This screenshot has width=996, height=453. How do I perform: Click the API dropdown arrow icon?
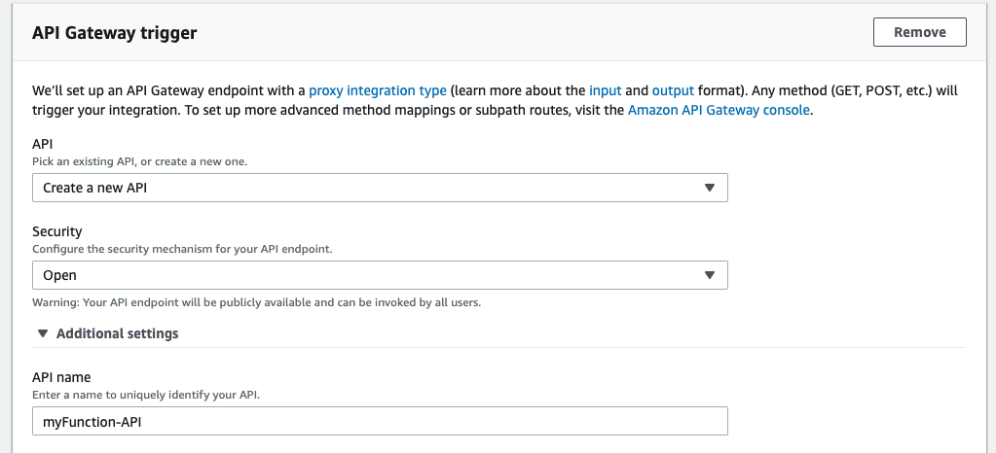tap(710, 188)
